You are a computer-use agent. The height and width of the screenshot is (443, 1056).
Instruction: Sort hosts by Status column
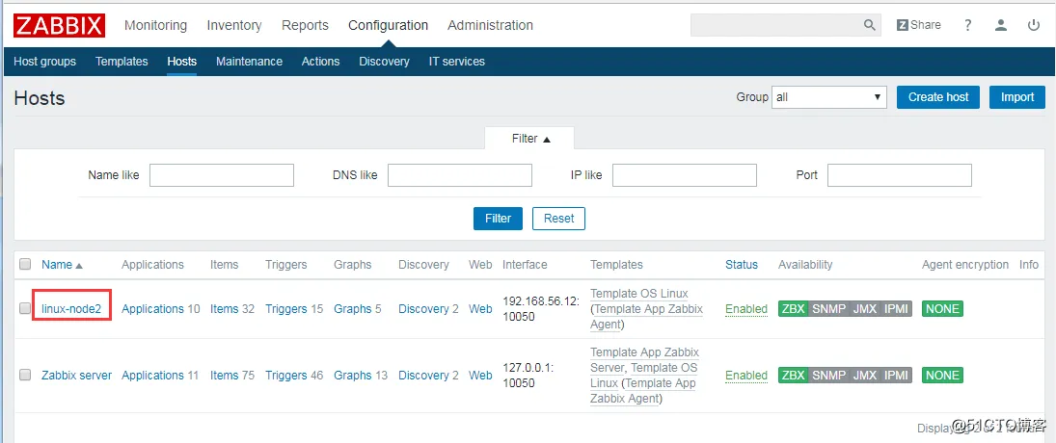click(x=742, y=264)
